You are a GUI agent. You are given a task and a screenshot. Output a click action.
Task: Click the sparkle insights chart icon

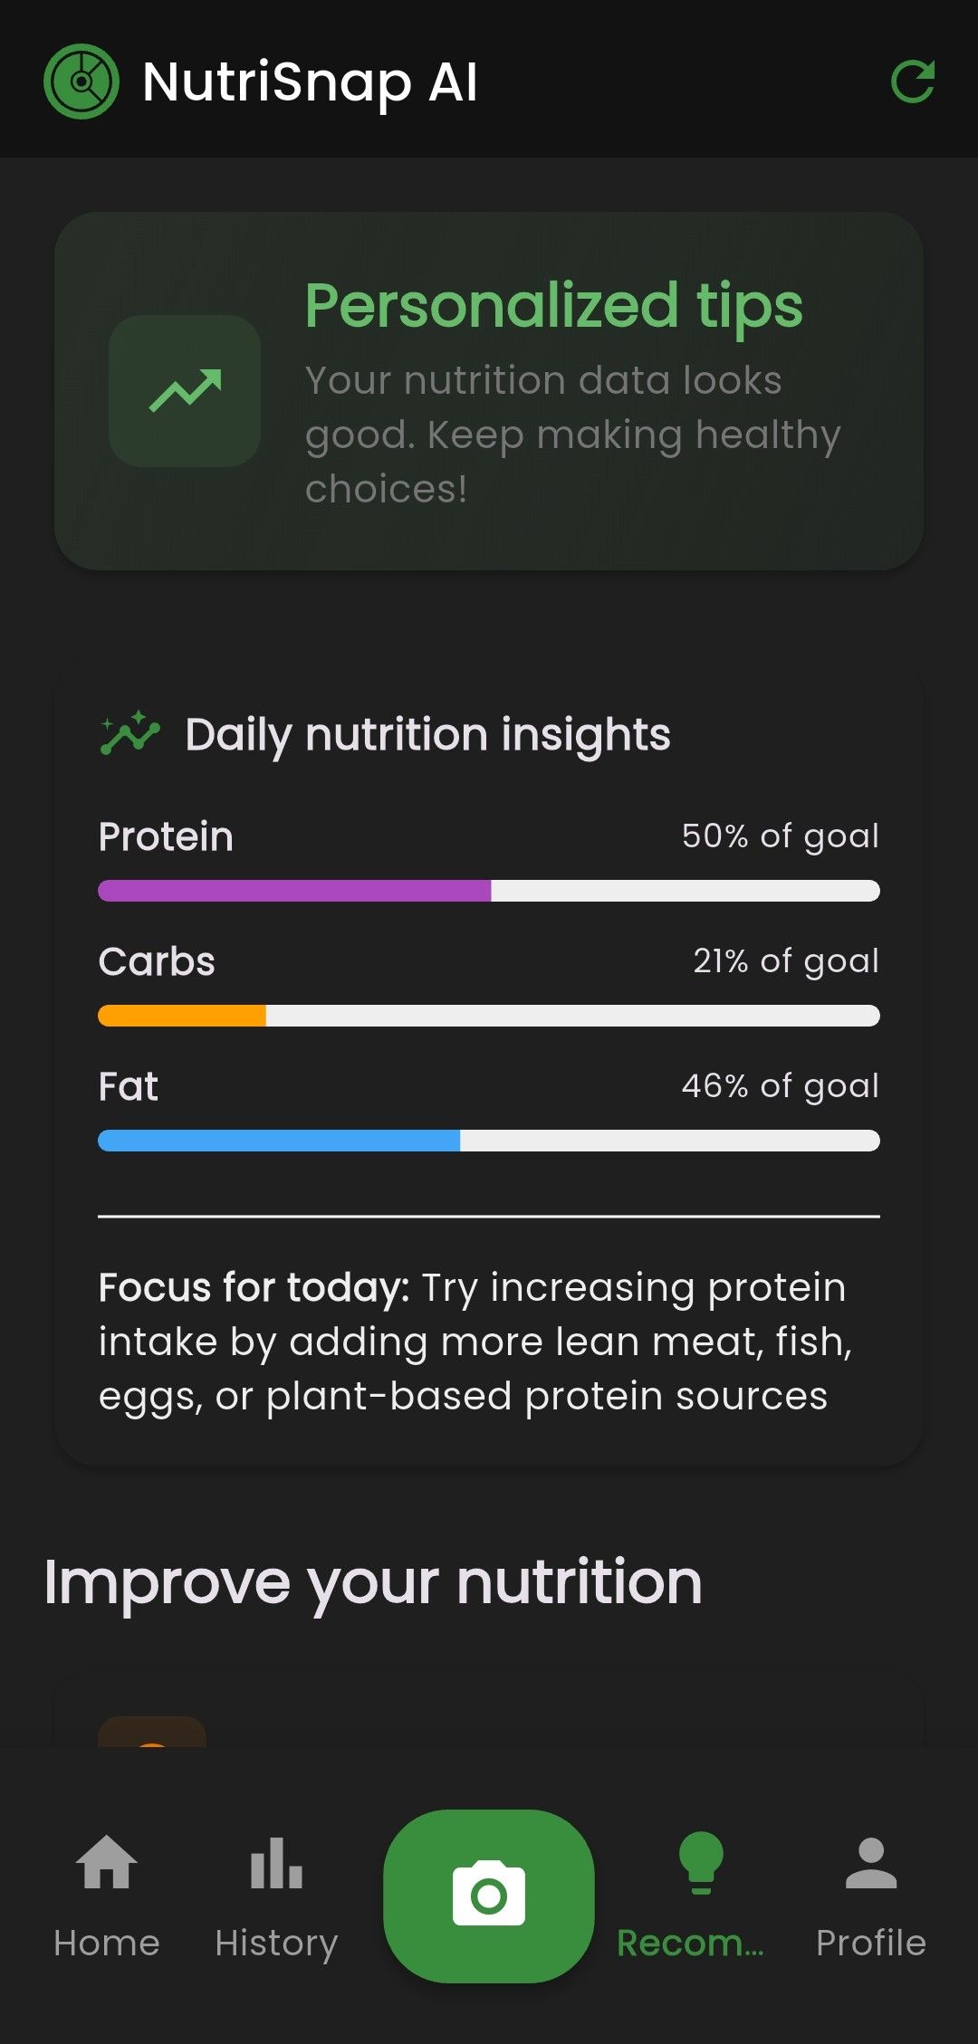tap(129, 733)
